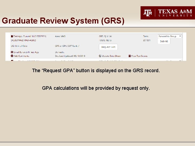Click the Submit button
Screen dimensions: 195x146
(x=164, y=41)
